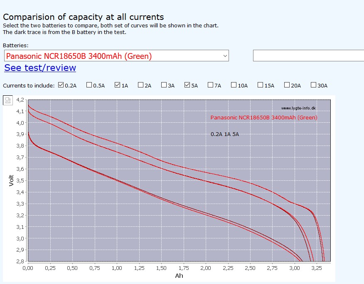
Task: Select the 15A current checkbox
Action: (260, 85)
